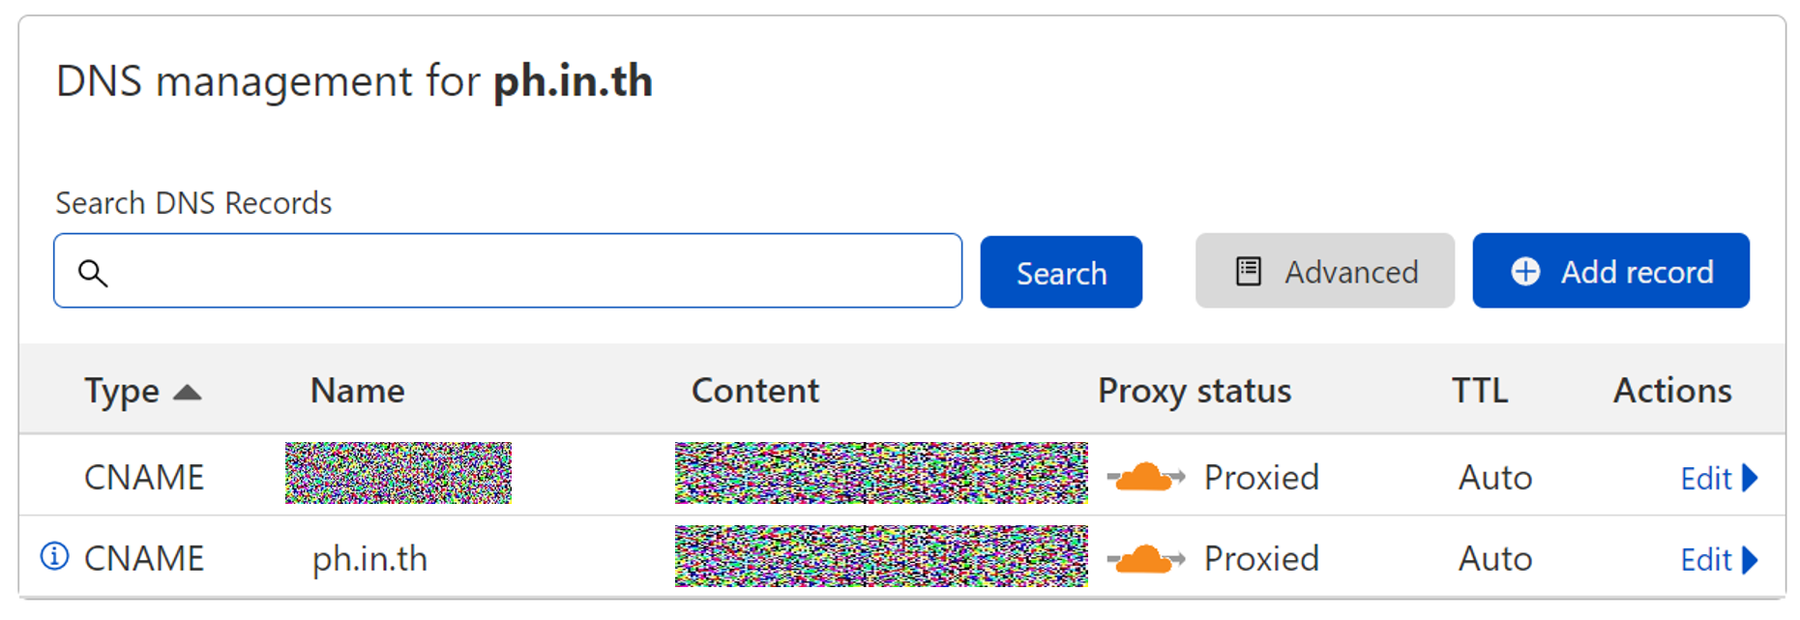Viewport: 1800px width, 620px height.
Task: Click the Proxy status column header
Action: click(1194, 391)
